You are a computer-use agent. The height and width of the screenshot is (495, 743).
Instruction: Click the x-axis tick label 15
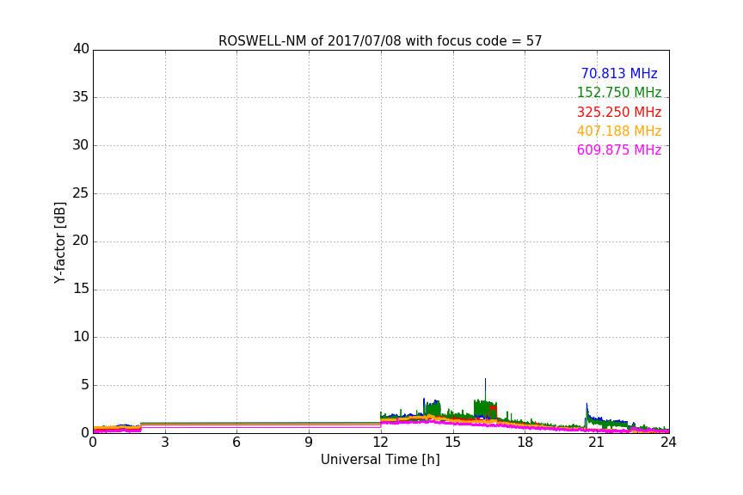click(x=452, y=443)
